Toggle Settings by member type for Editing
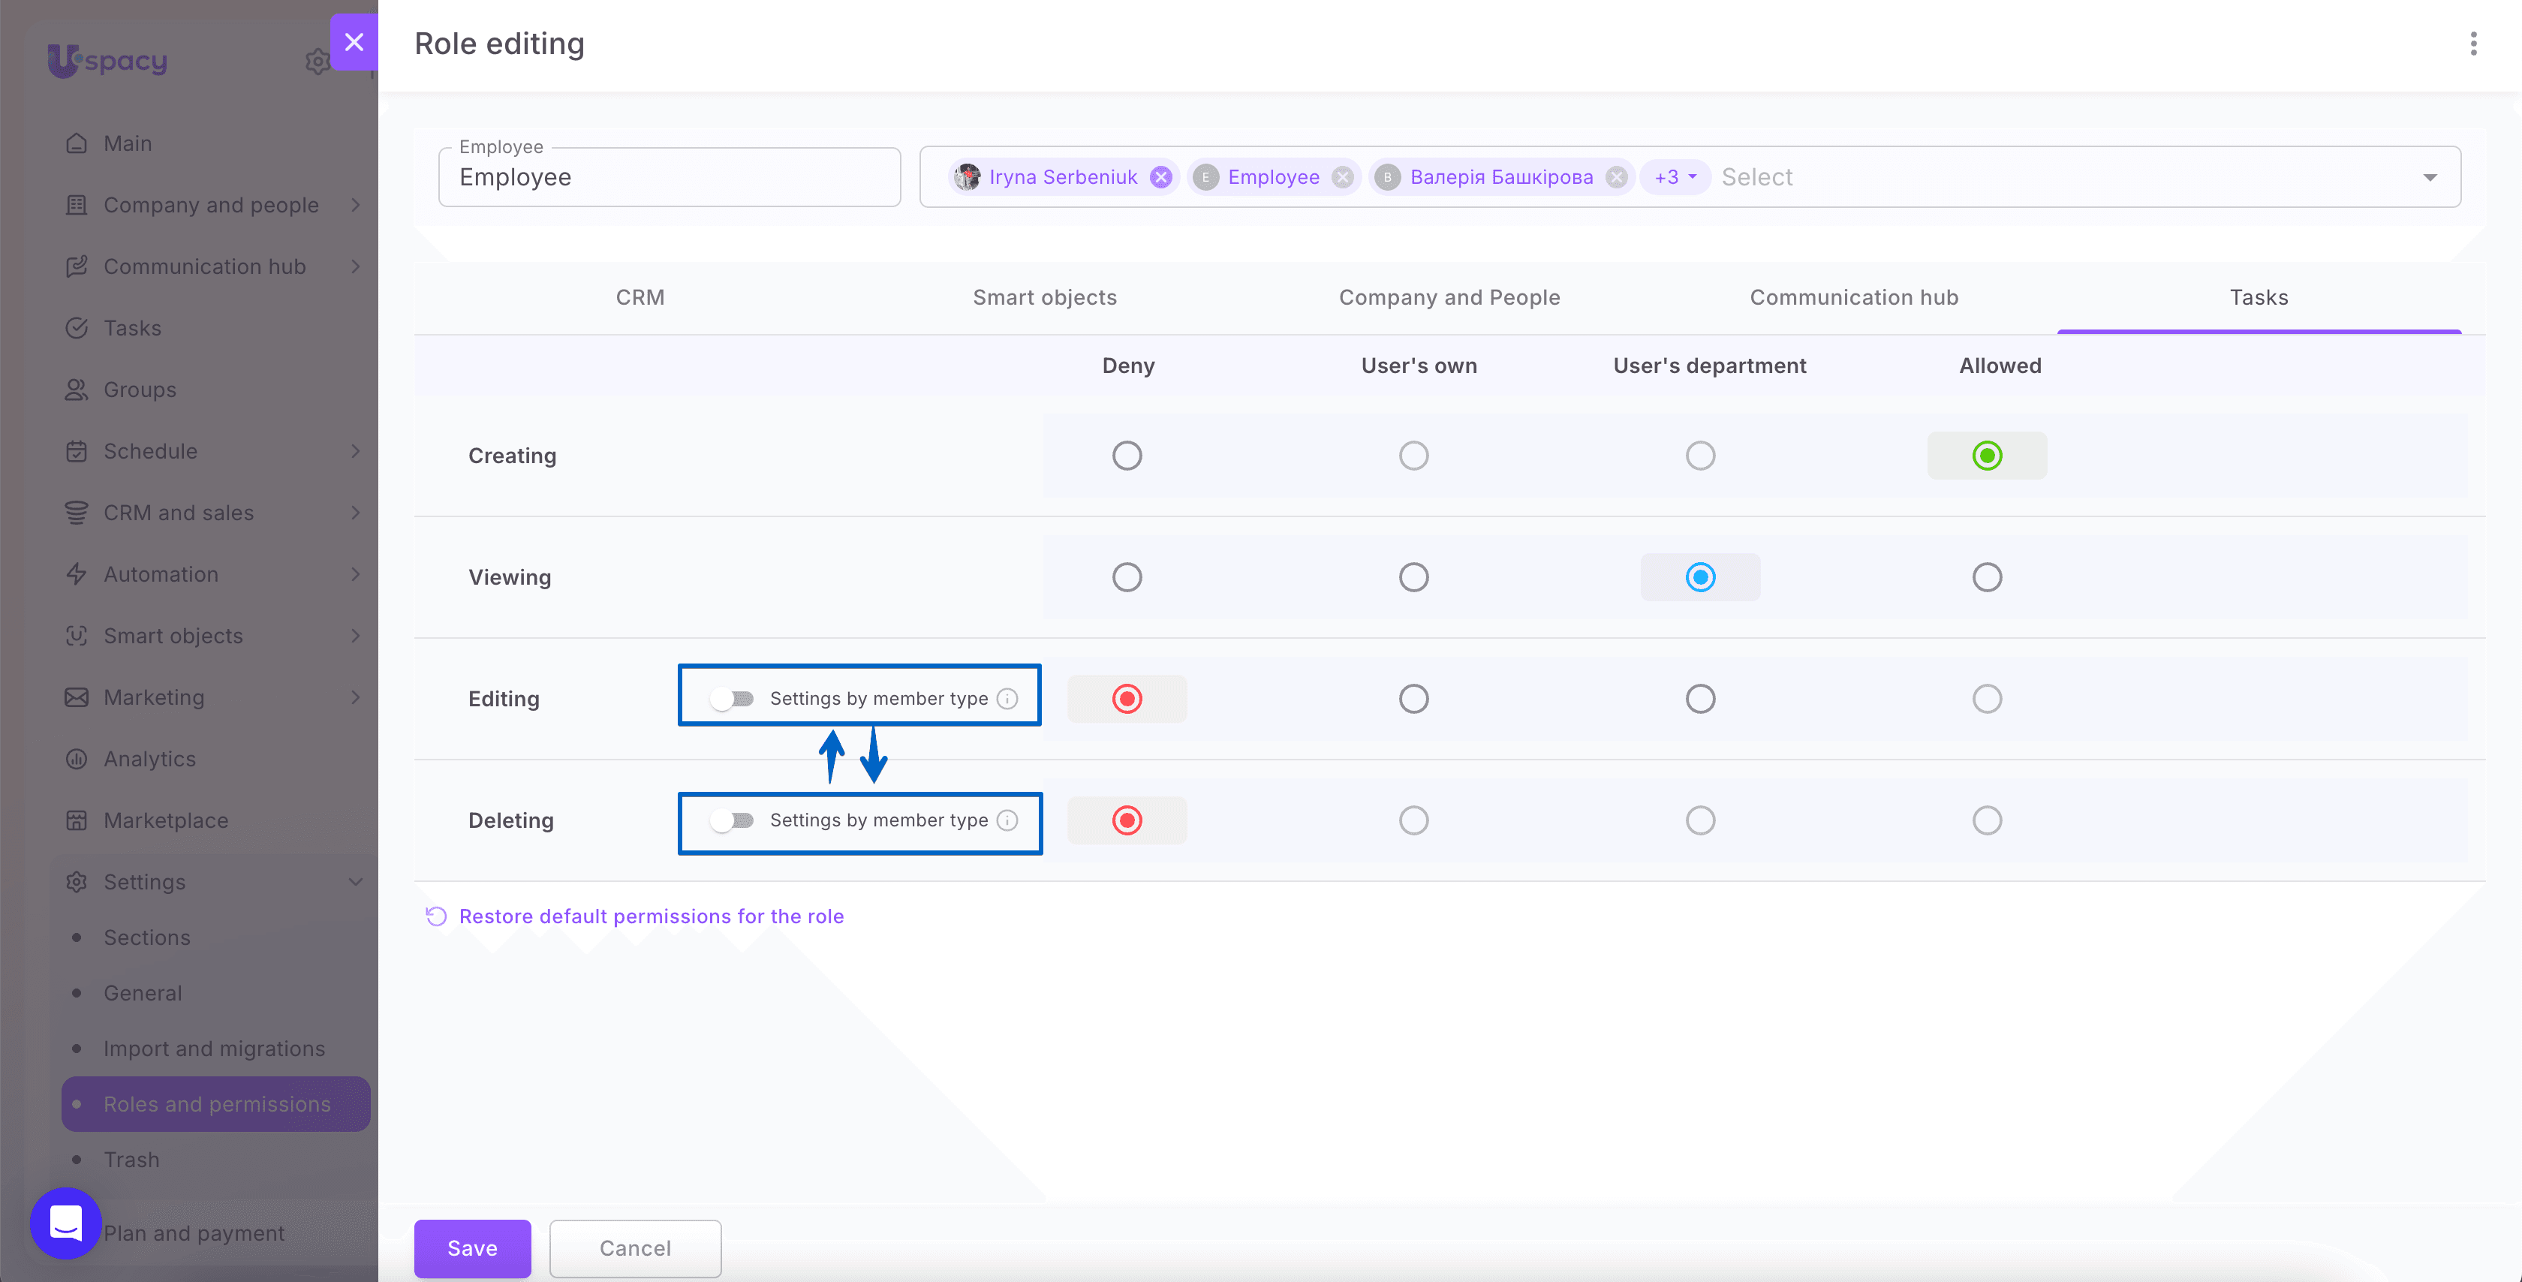 point(731,698)
